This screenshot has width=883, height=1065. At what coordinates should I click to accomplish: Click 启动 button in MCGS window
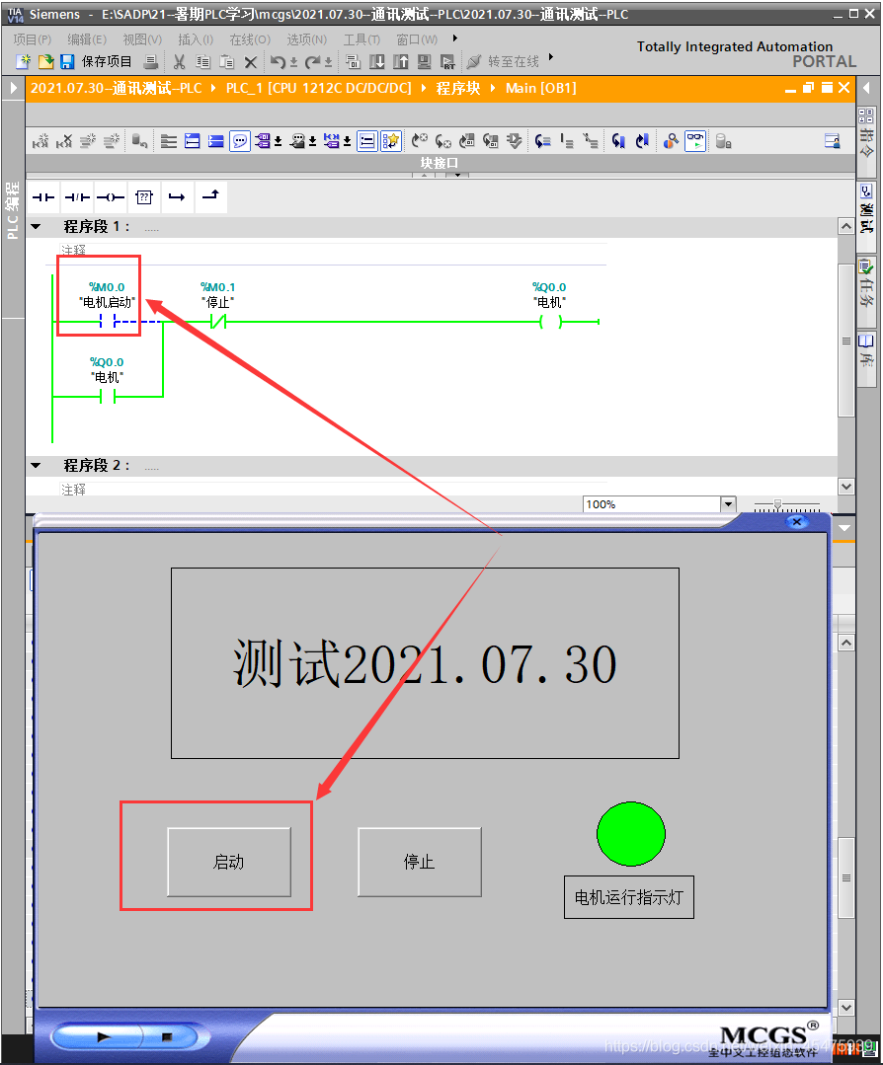(x=229, y=862)
